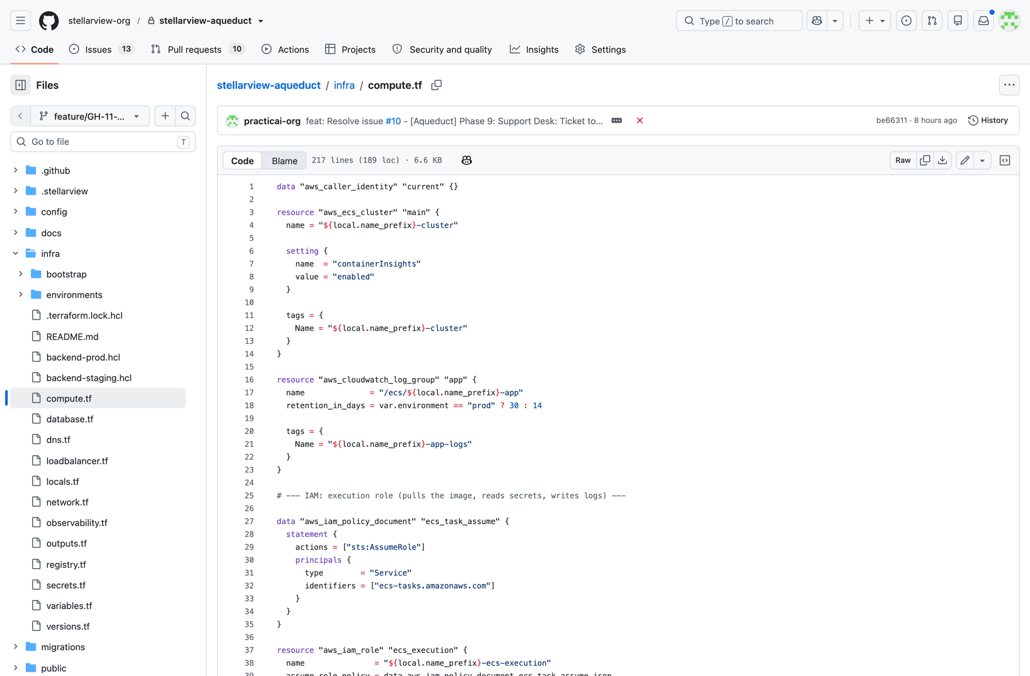Collapse the infra folder

15,253
